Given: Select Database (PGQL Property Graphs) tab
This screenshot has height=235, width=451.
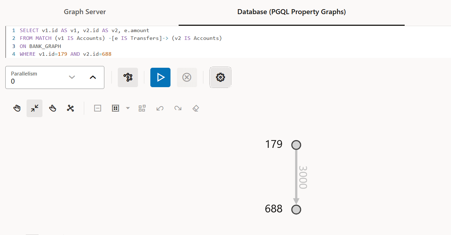Looking at the screenshot, I should (291, 12).
